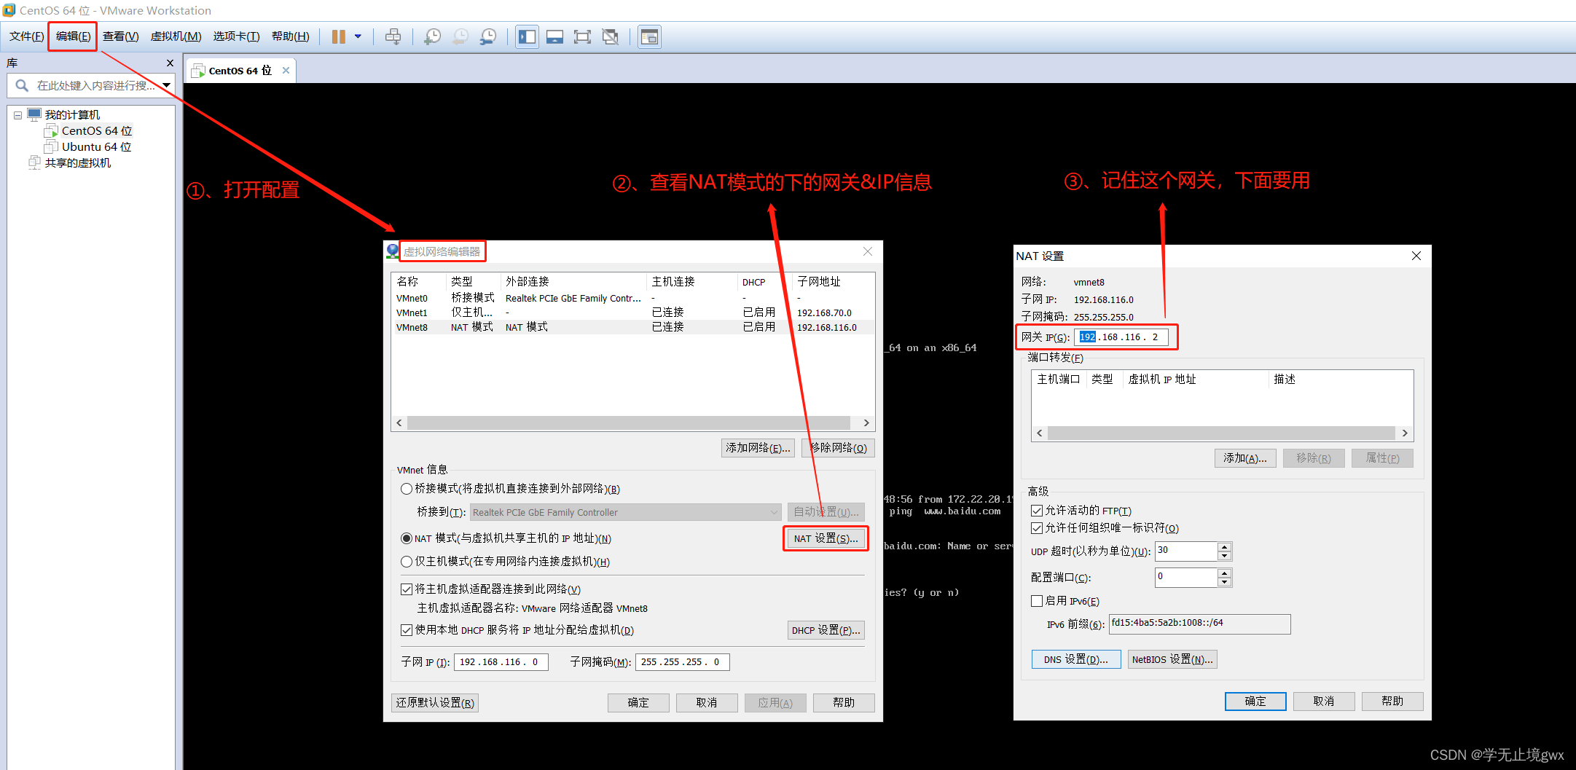Toggle the show library sidebar toolbar icon

(527, 36)
